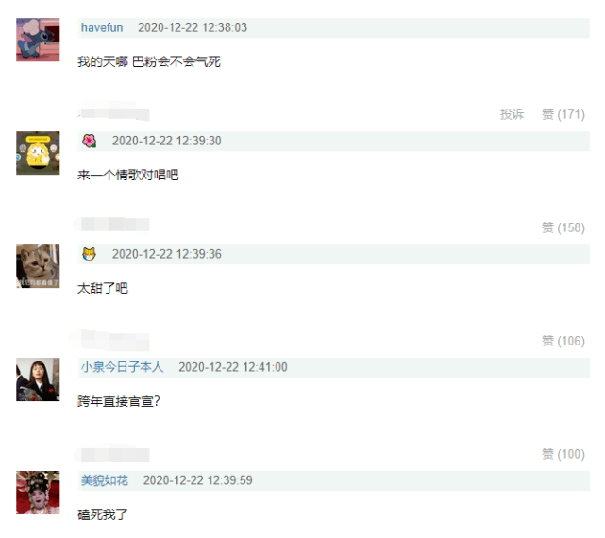Image resolution: width=605 pixels, height=538 pixels.
Task: Click the havefun username link
Action: point(102,27)
